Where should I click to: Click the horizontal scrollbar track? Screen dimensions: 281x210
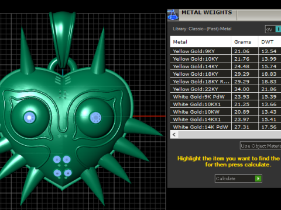229,135
